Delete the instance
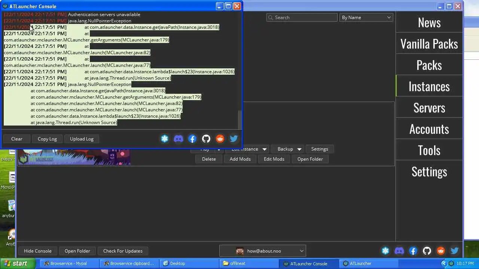Screen dimensions: 479x269 pos(209,159)
